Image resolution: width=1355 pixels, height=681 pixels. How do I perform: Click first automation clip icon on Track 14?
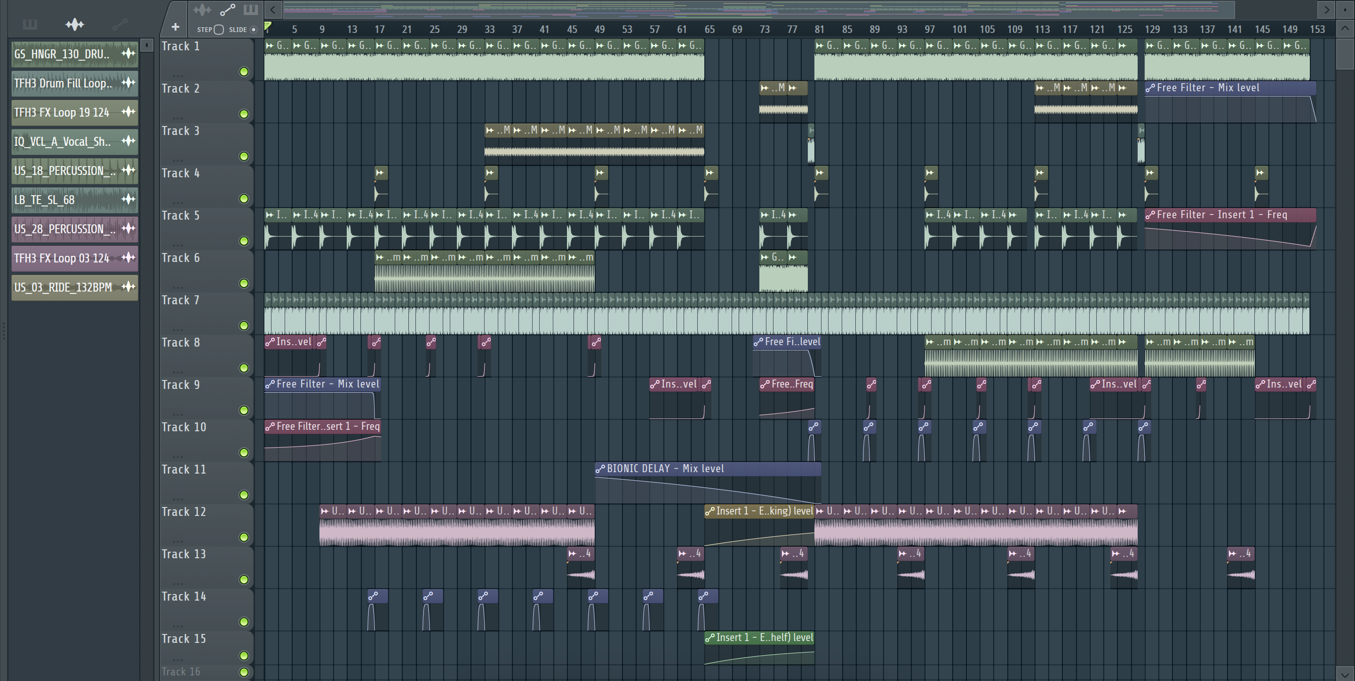[x=373, y=596]
